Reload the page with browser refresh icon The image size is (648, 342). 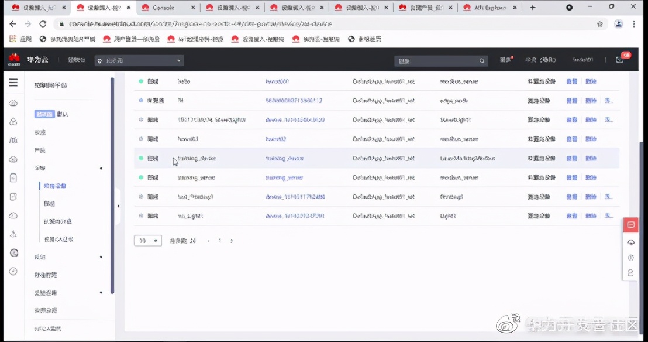click(x=43, y=24)
